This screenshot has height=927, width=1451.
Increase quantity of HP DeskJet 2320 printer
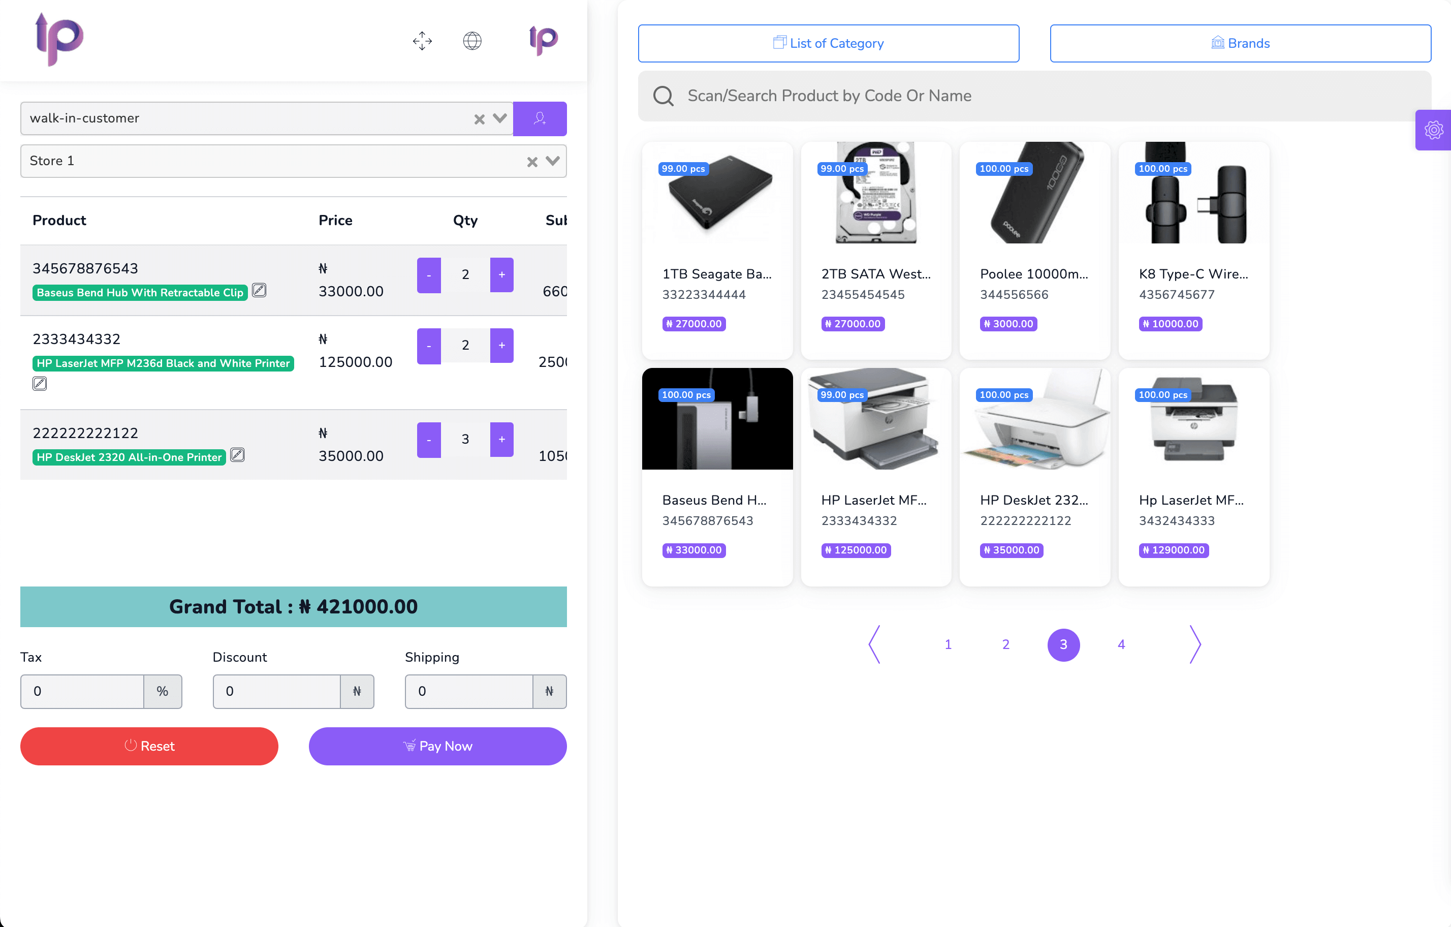click(501, 440)
